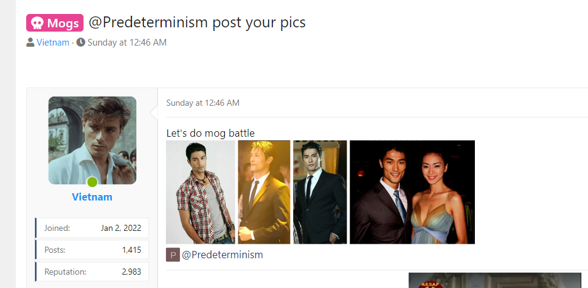The image size is (588, 288).
Task: Enlarge the couple photo thumbnail
Action: pyautogui.click(x=412, y=192)
